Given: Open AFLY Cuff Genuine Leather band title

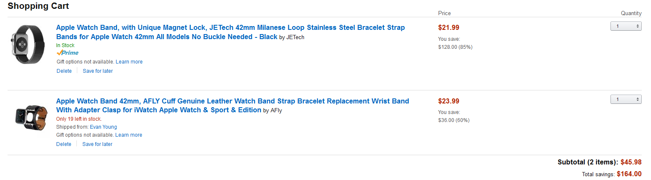Looking at the screenshot, I should (x=233, y=106).
